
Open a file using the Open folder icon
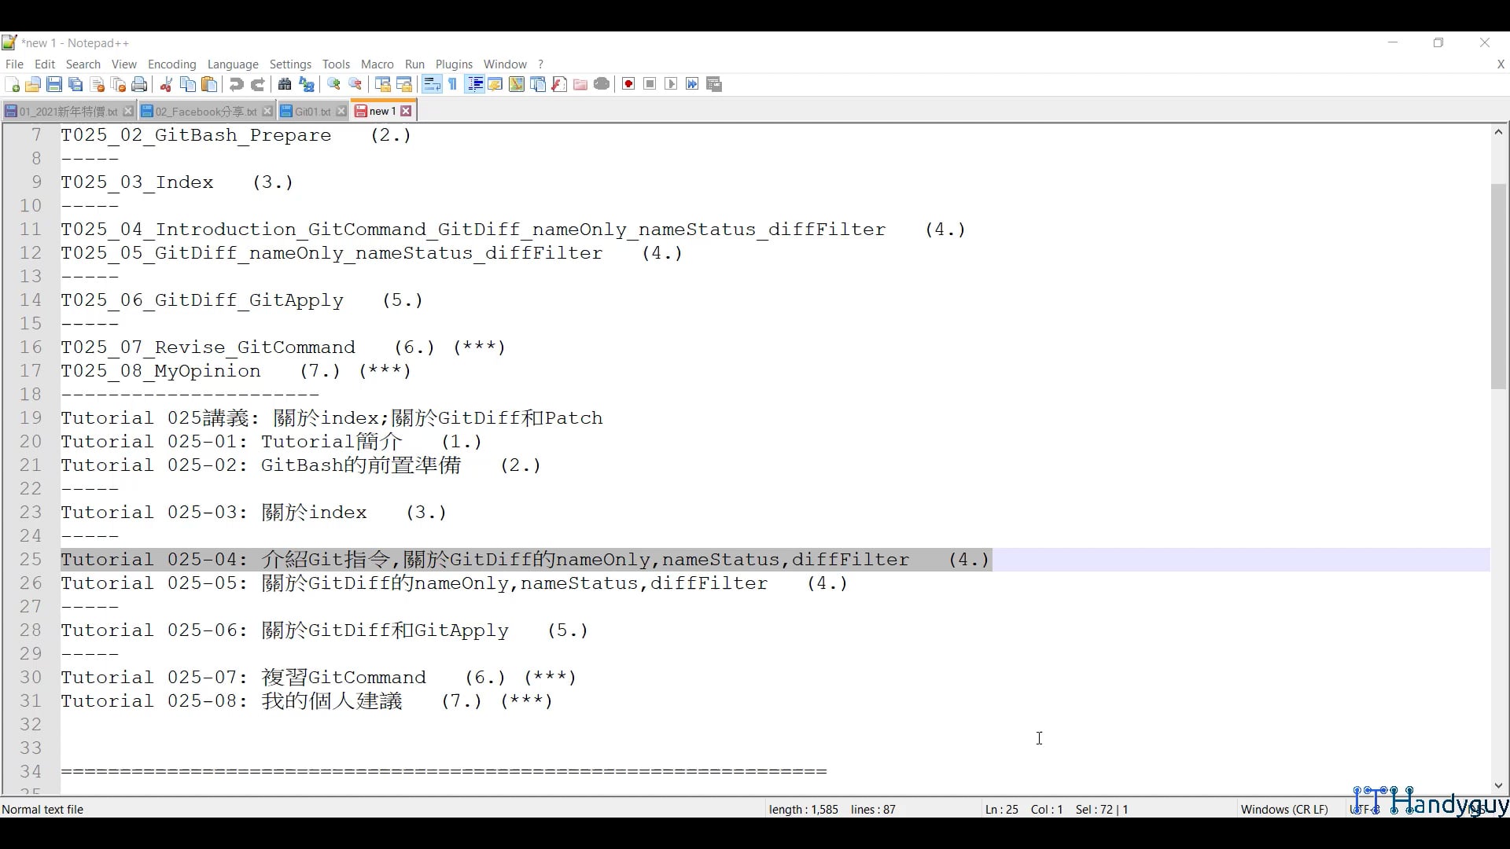pos(34,84)
